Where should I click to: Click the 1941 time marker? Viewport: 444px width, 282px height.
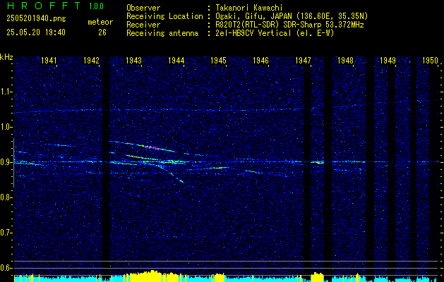click(49, 61)
